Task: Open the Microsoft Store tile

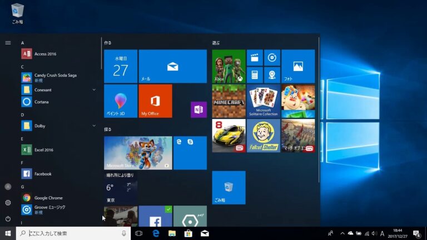Action: (x=138, y=153)
